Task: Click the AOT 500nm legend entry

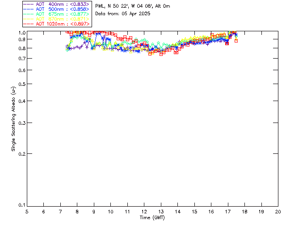Action: 56,9
